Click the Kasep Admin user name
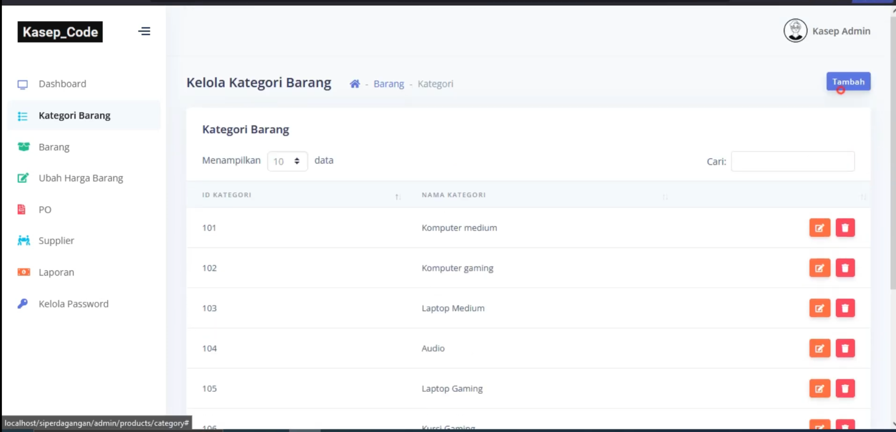 coord(841,31)
